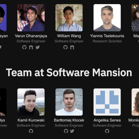Screen dimensions: 139x139
Task: Click the arch-shaped icon under Varun Dhananjaya
Action: point(31,47)
